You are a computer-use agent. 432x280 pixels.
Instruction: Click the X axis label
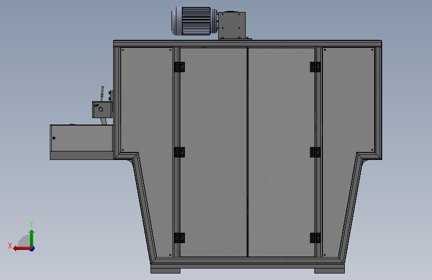(x=10, y=246)
